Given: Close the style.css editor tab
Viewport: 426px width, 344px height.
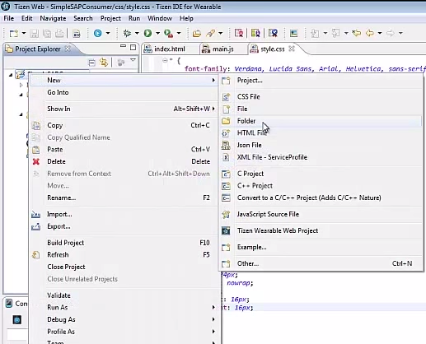Looking at the screenshot, I should (x=292, y=49).
